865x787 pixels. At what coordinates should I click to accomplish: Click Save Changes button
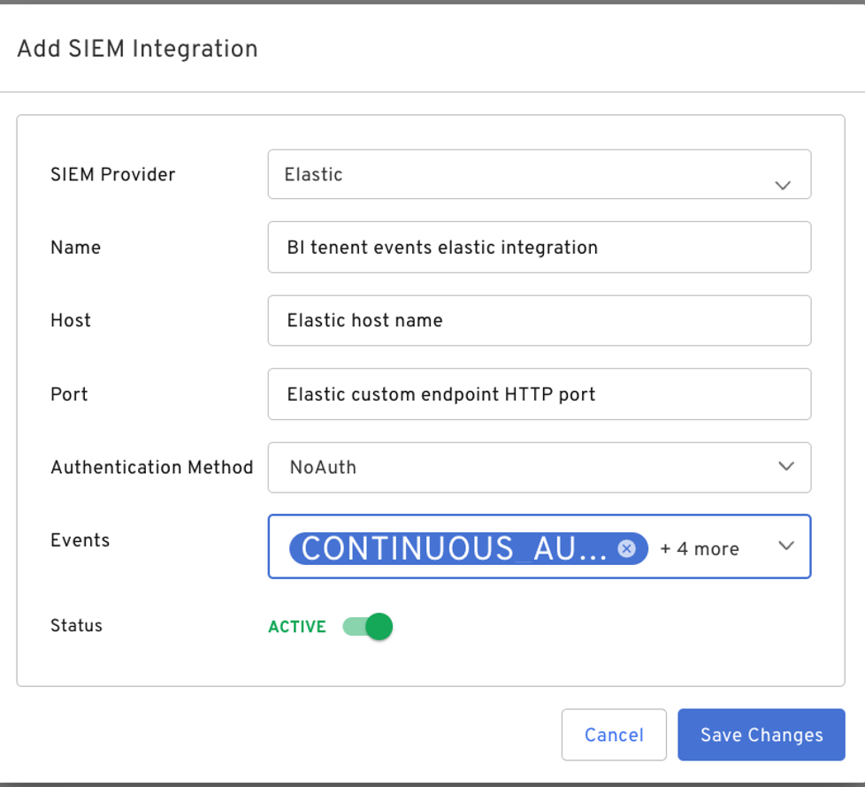(761, 735)
